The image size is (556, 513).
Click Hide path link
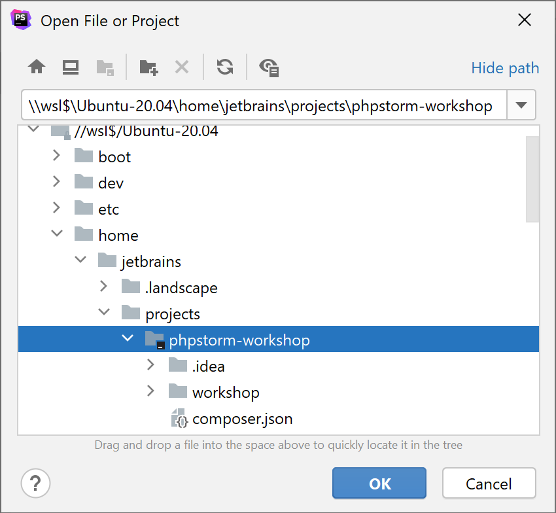[x=504, y=67]
